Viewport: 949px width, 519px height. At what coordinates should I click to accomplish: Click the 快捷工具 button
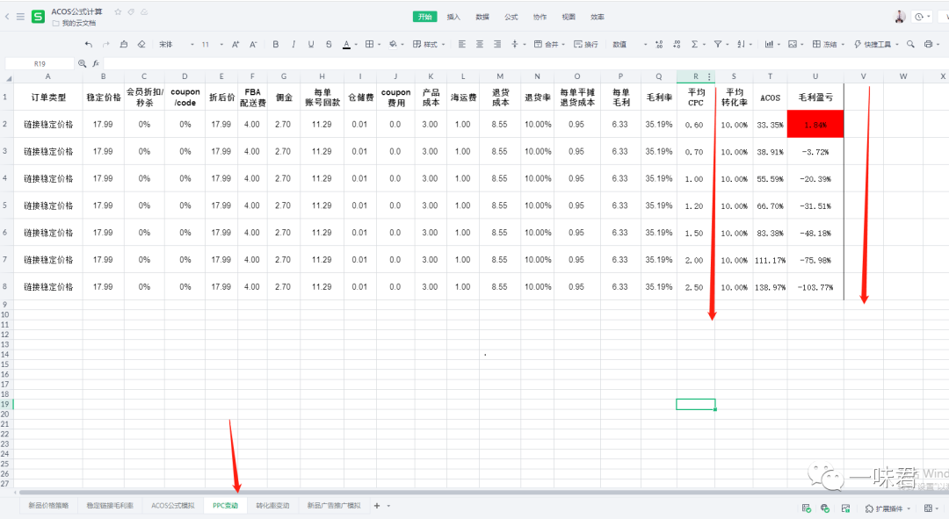tap(876, 44)
